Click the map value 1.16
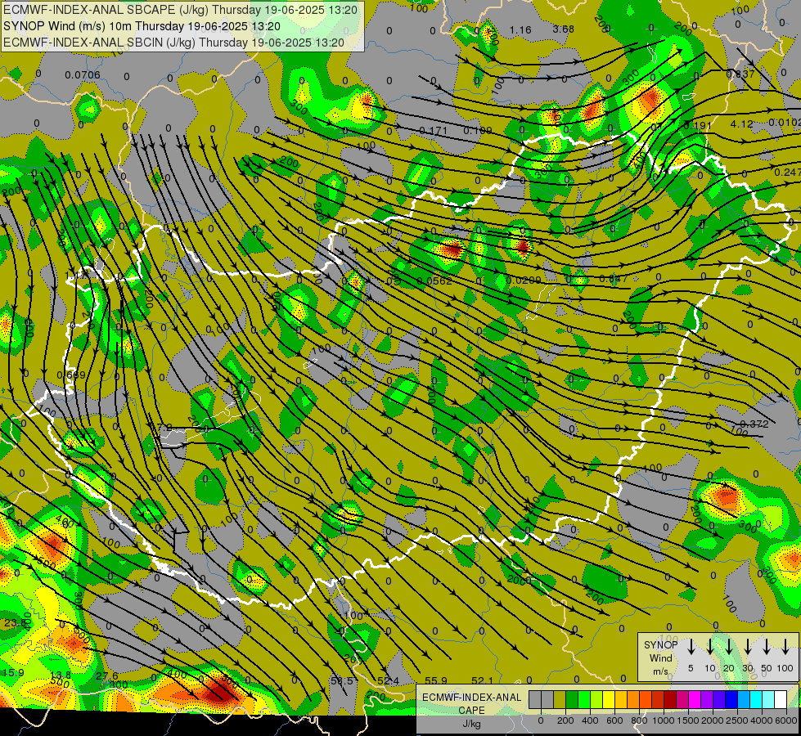 (x=520, y=30)
